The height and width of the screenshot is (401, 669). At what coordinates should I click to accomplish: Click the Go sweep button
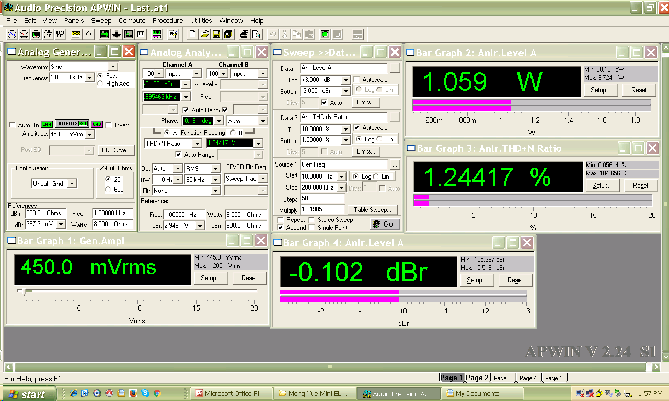click(x=385, y=224)
